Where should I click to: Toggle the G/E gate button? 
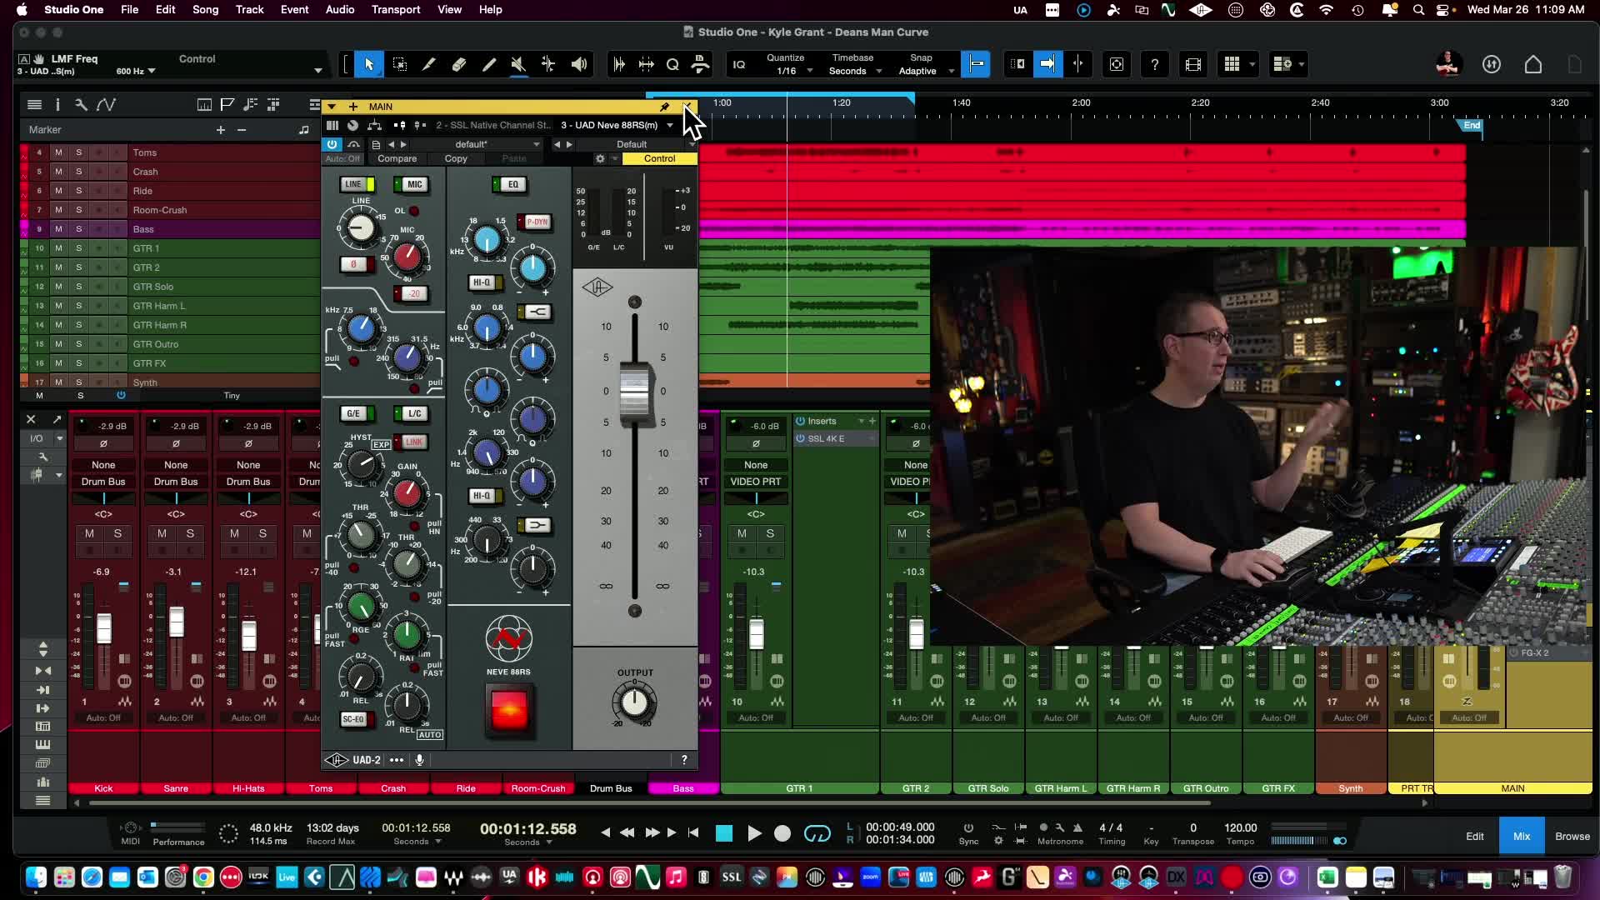(x=357, y=413)
